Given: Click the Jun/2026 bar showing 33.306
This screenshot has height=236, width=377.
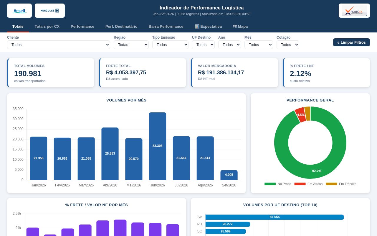Looking at the screenshot, I should pos(158,146).
